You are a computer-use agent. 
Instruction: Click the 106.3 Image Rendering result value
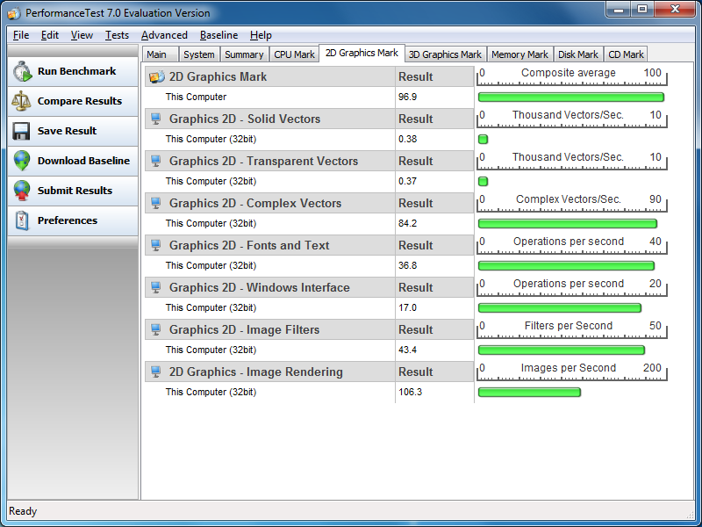[x=411, y=392]
